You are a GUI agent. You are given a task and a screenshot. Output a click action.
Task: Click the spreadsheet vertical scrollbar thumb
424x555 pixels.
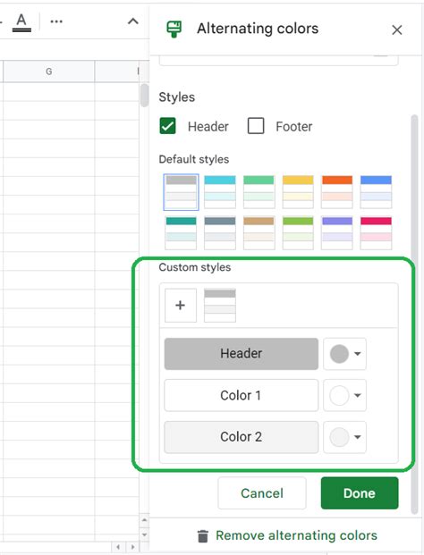tap(144, 95)
